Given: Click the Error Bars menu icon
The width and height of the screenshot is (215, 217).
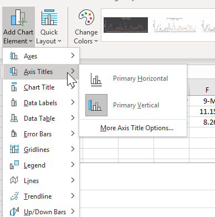Looking at the screenshot, I should 14,134.
